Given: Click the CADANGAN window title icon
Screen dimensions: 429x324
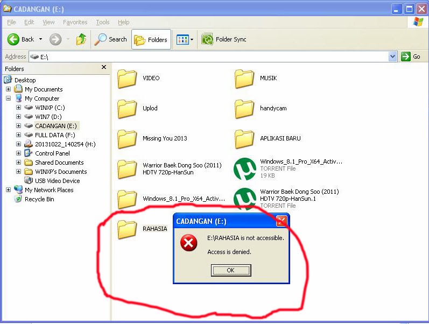Looking at the screenshot, I should [7, 9].
